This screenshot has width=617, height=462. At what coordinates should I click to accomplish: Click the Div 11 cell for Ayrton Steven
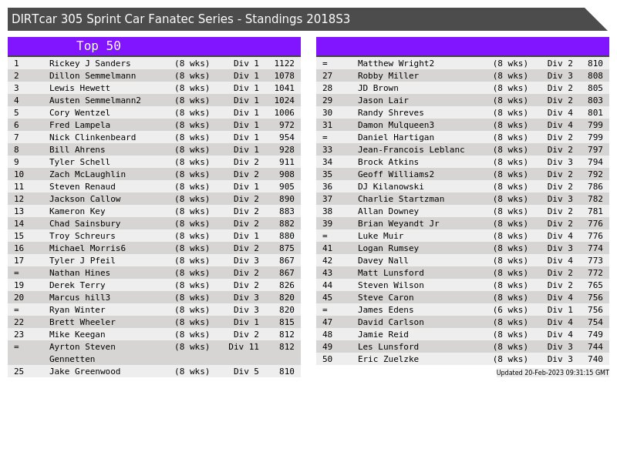[244, 346]
